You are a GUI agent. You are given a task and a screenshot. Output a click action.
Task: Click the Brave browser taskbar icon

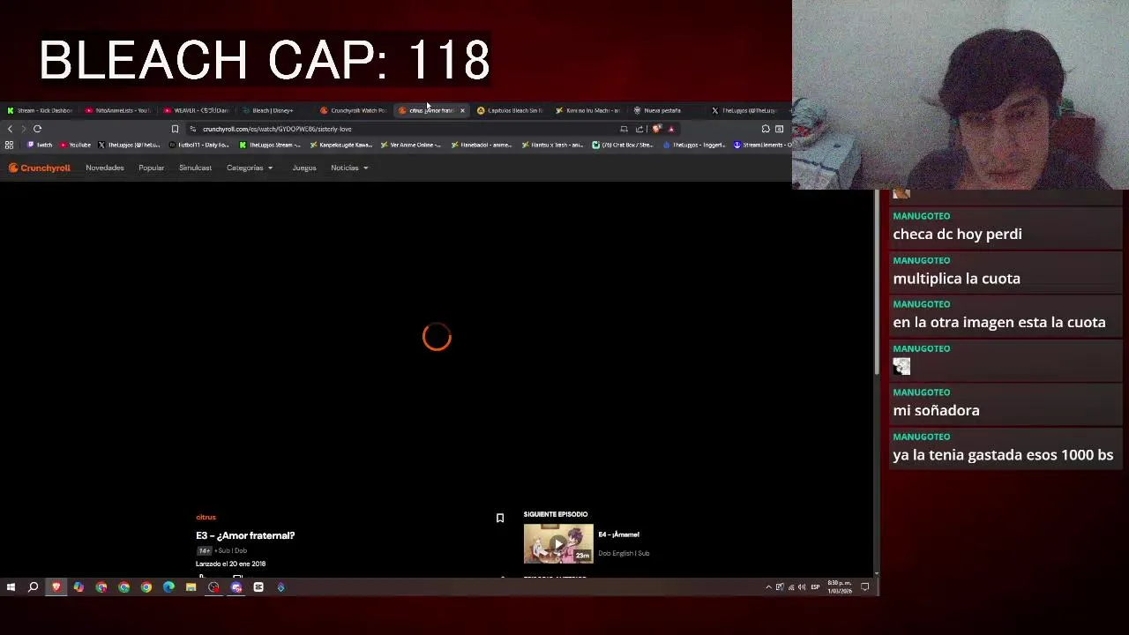tap(56, 587)
